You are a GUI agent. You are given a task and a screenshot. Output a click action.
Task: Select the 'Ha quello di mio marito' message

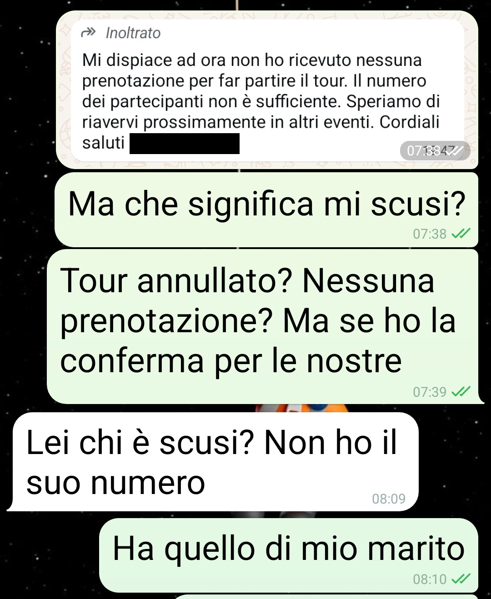click(289, 555)
